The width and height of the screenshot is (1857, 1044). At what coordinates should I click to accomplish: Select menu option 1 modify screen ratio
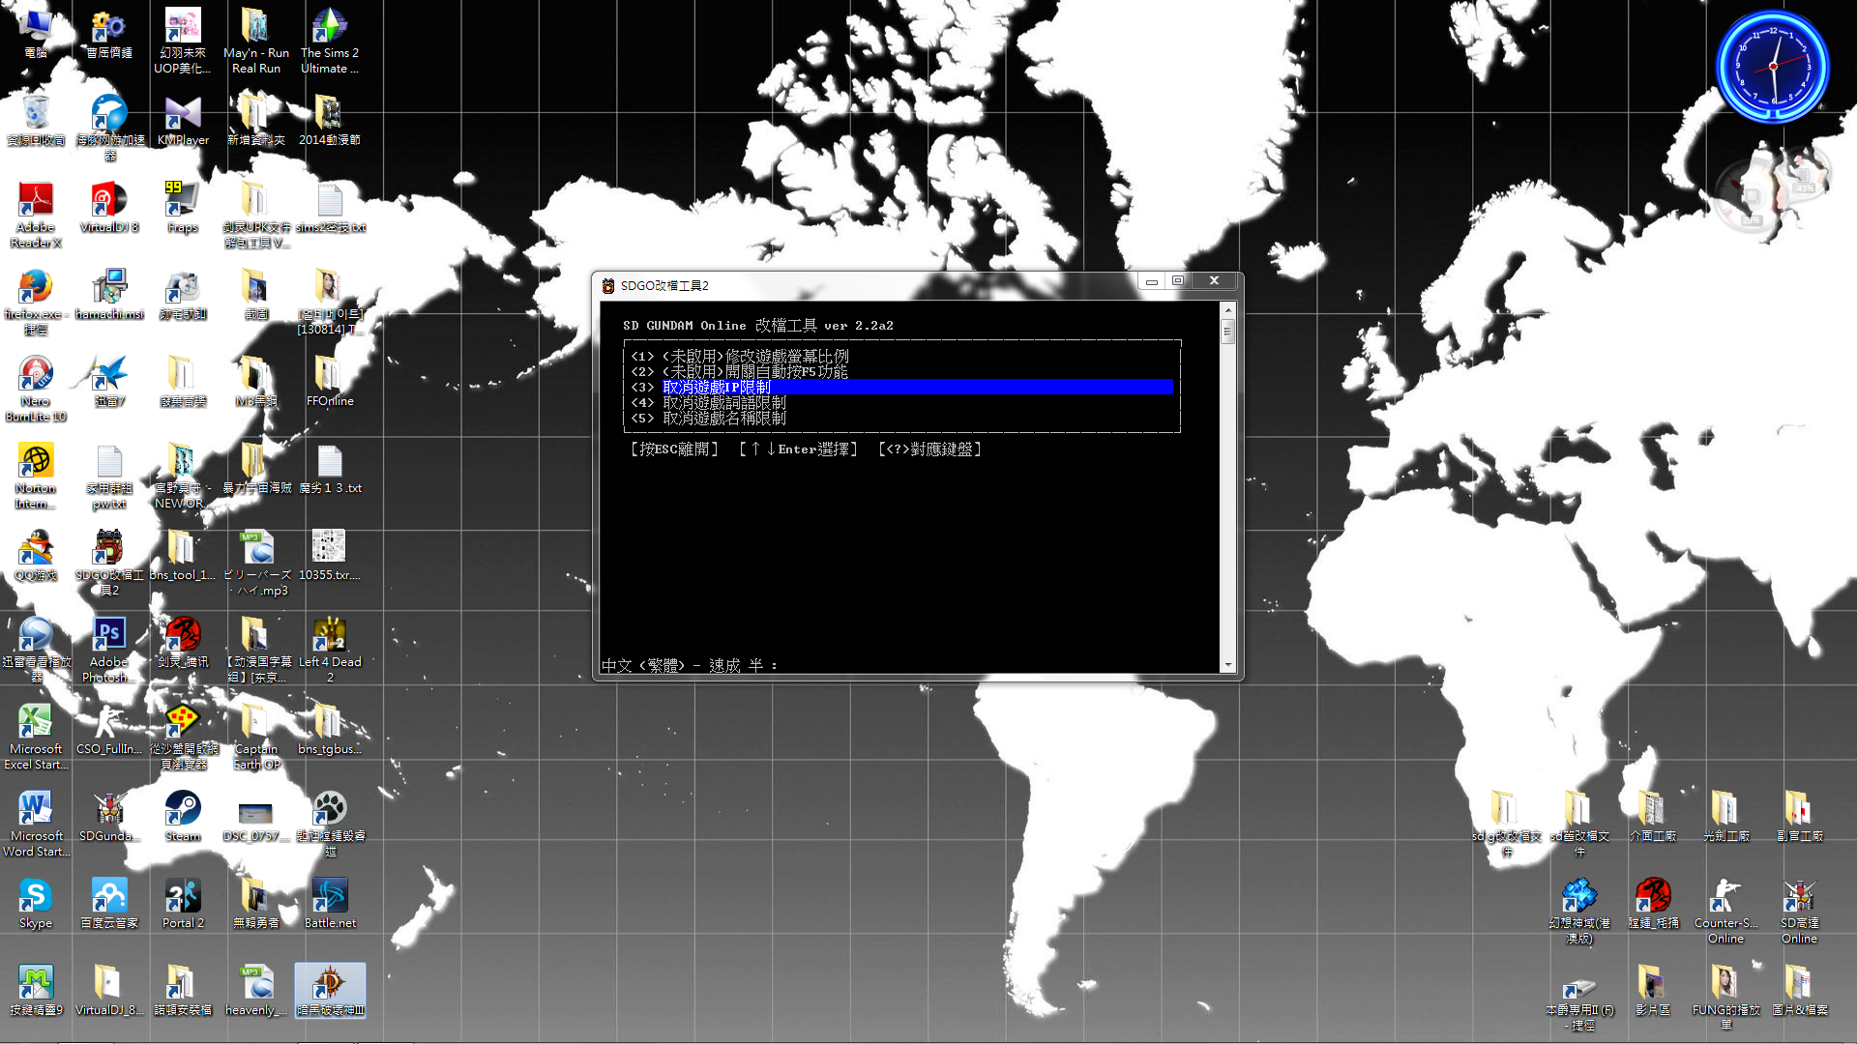754,356
